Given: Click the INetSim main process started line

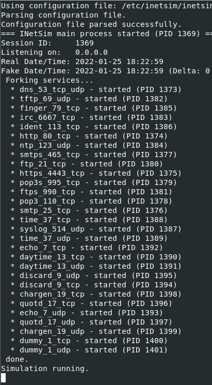Looking at the screenshot, I should (x=106, y=34).
